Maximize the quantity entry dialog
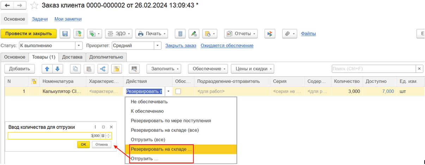Viewport: 425px width, 165px height. click(x=103, y=127)
